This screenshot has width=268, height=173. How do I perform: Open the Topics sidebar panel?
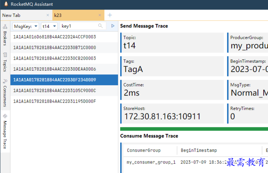pos(5,62)
